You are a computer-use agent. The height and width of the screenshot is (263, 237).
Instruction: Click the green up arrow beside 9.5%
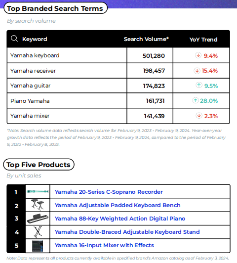pyautogui.click(x=199, y=85)
